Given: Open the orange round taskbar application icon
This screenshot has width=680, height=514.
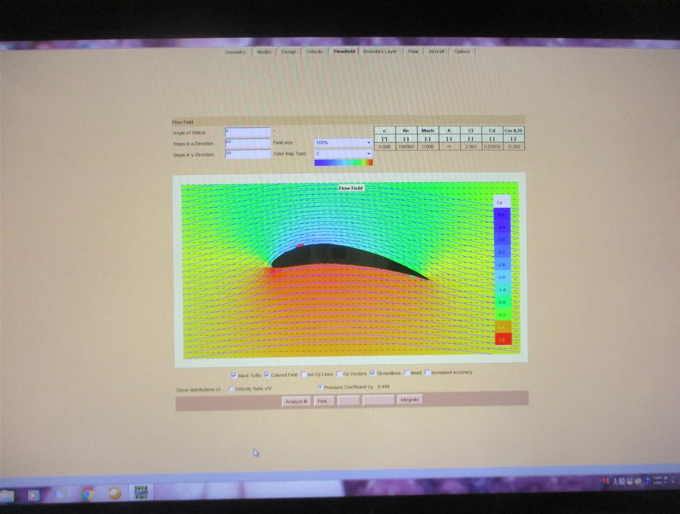Looking at the screenshot, I should (x=114, y=493).
